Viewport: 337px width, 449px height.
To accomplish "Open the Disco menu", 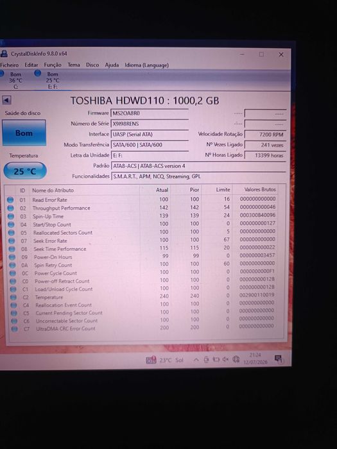I will click(x=92, y=65).
